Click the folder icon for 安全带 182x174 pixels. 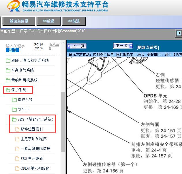[14, 110]
